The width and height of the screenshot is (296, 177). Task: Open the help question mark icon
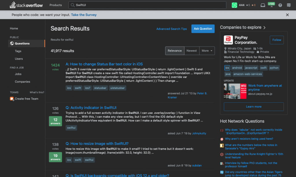280,5
